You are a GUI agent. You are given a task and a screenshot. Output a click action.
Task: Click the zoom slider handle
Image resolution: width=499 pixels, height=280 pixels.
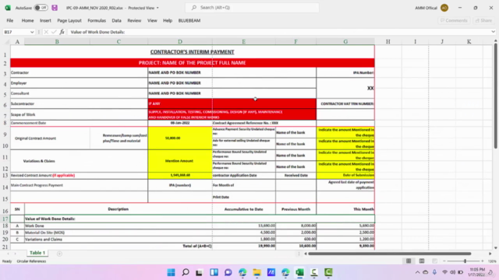coord(465,261)
